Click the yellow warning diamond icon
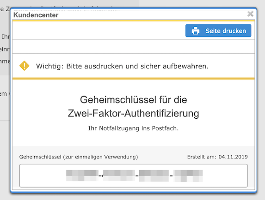The width and height of the screenshot is (265, 200). pos(25,66)
